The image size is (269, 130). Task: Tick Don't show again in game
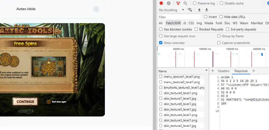point(49,102)
